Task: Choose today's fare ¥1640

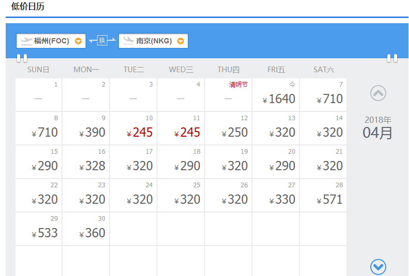Action: [x=276, y=94]
